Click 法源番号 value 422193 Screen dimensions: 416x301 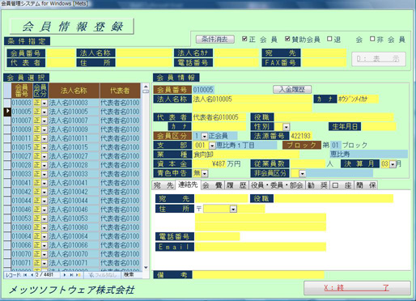pyautogui.click(x=300, y=136)
